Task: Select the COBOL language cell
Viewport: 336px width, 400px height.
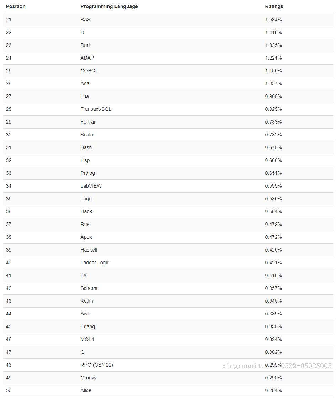Action: (x=89, y=71)
